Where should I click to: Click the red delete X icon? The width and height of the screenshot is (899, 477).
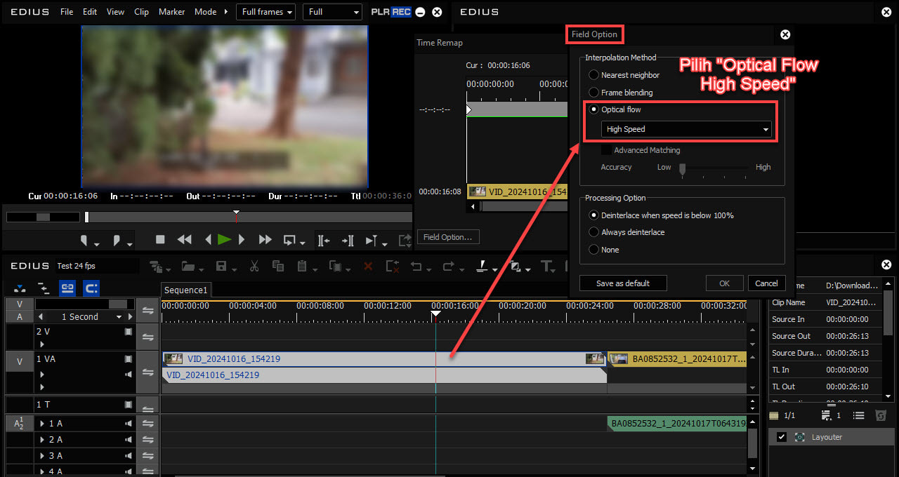point(367,267)
